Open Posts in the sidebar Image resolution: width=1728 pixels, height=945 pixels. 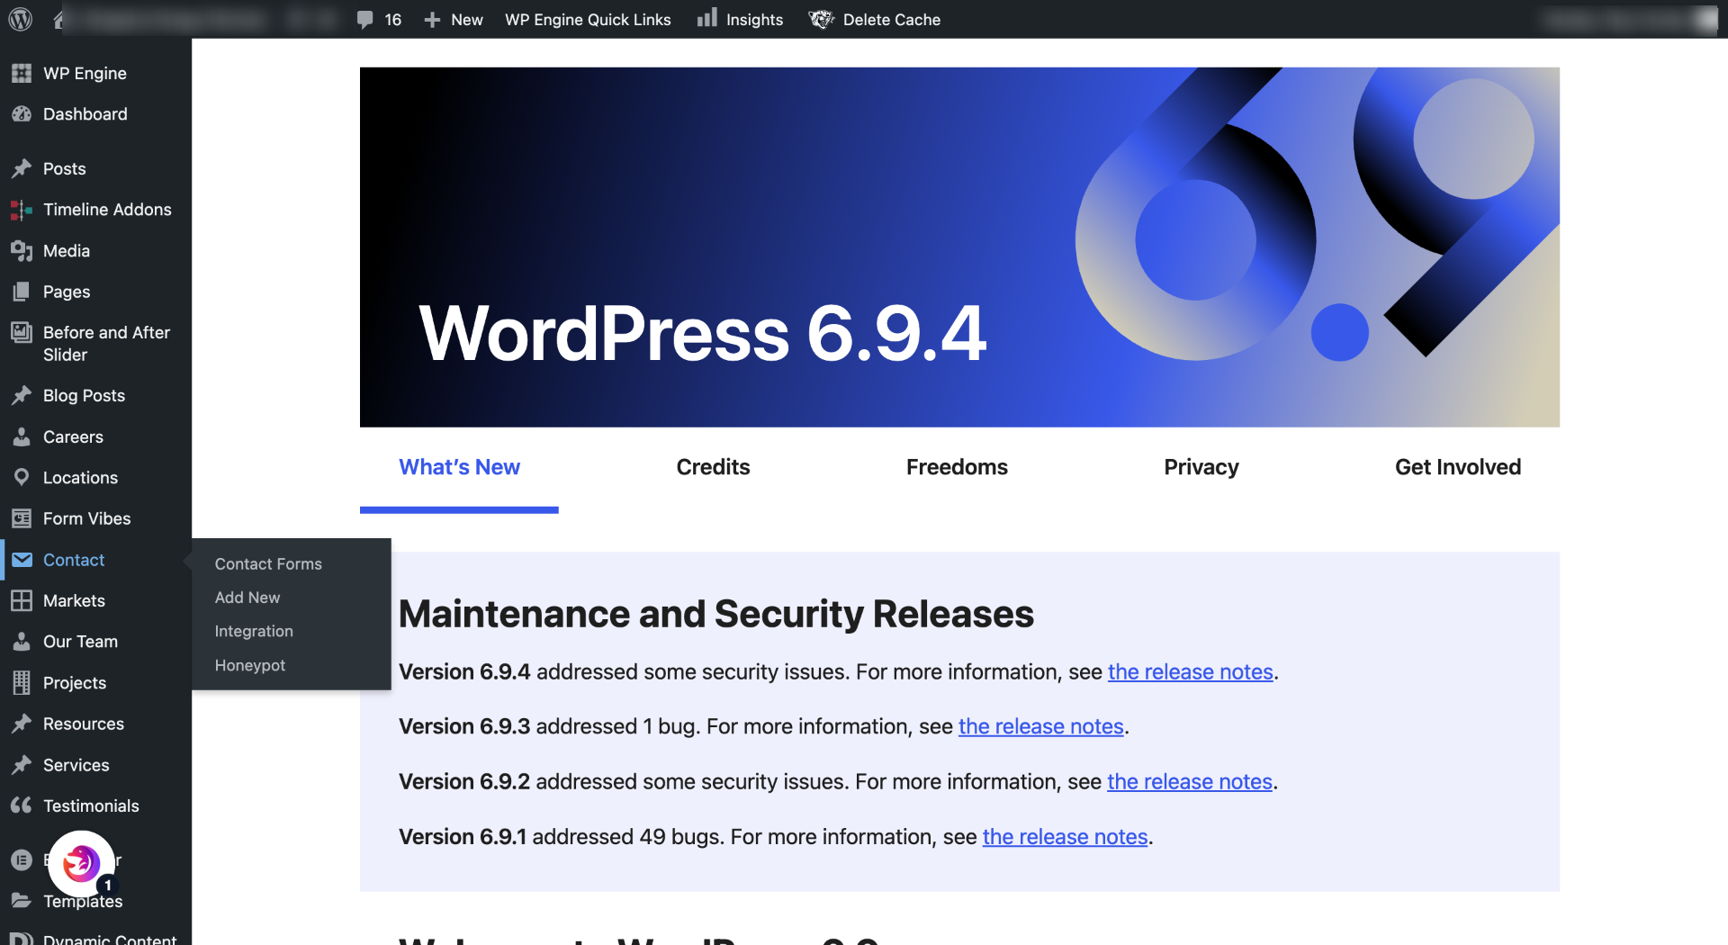click(65, 168)
